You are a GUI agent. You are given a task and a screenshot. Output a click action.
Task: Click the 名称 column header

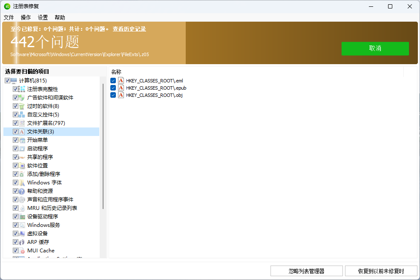coord(116,72)
